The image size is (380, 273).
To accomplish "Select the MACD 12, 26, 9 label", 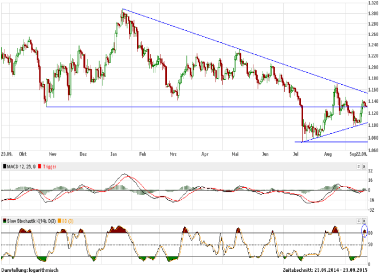I will (22, 166).
